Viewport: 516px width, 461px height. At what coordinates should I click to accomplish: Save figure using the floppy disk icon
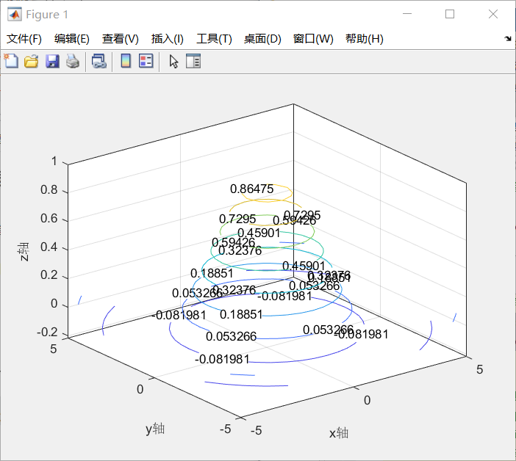[x=52, y=61]
